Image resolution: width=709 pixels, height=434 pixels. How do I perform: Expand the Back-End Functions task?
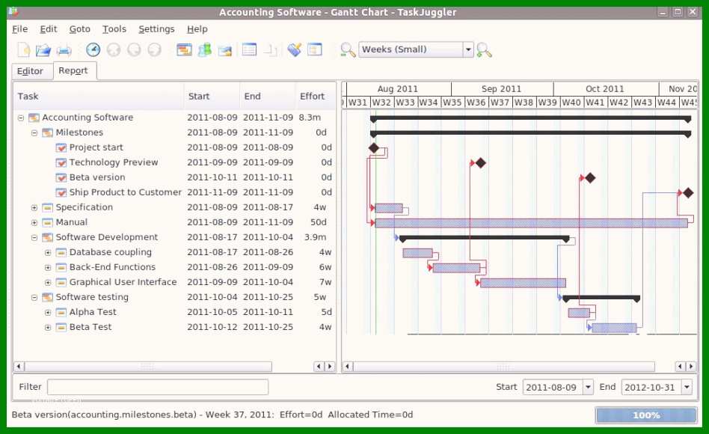coord(48,267)
